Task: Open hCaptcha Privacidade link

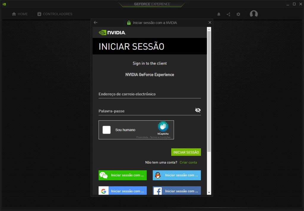Action: tap(142, 137)
